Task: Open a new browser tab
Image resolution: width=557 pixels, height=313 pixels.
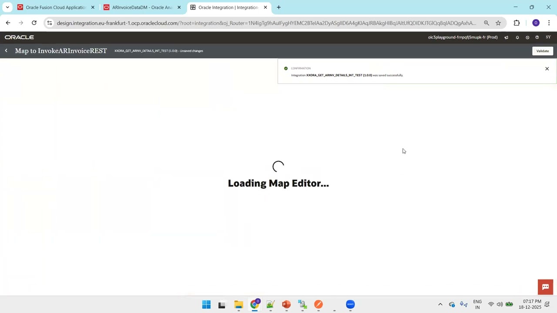Action: [279, 7]
